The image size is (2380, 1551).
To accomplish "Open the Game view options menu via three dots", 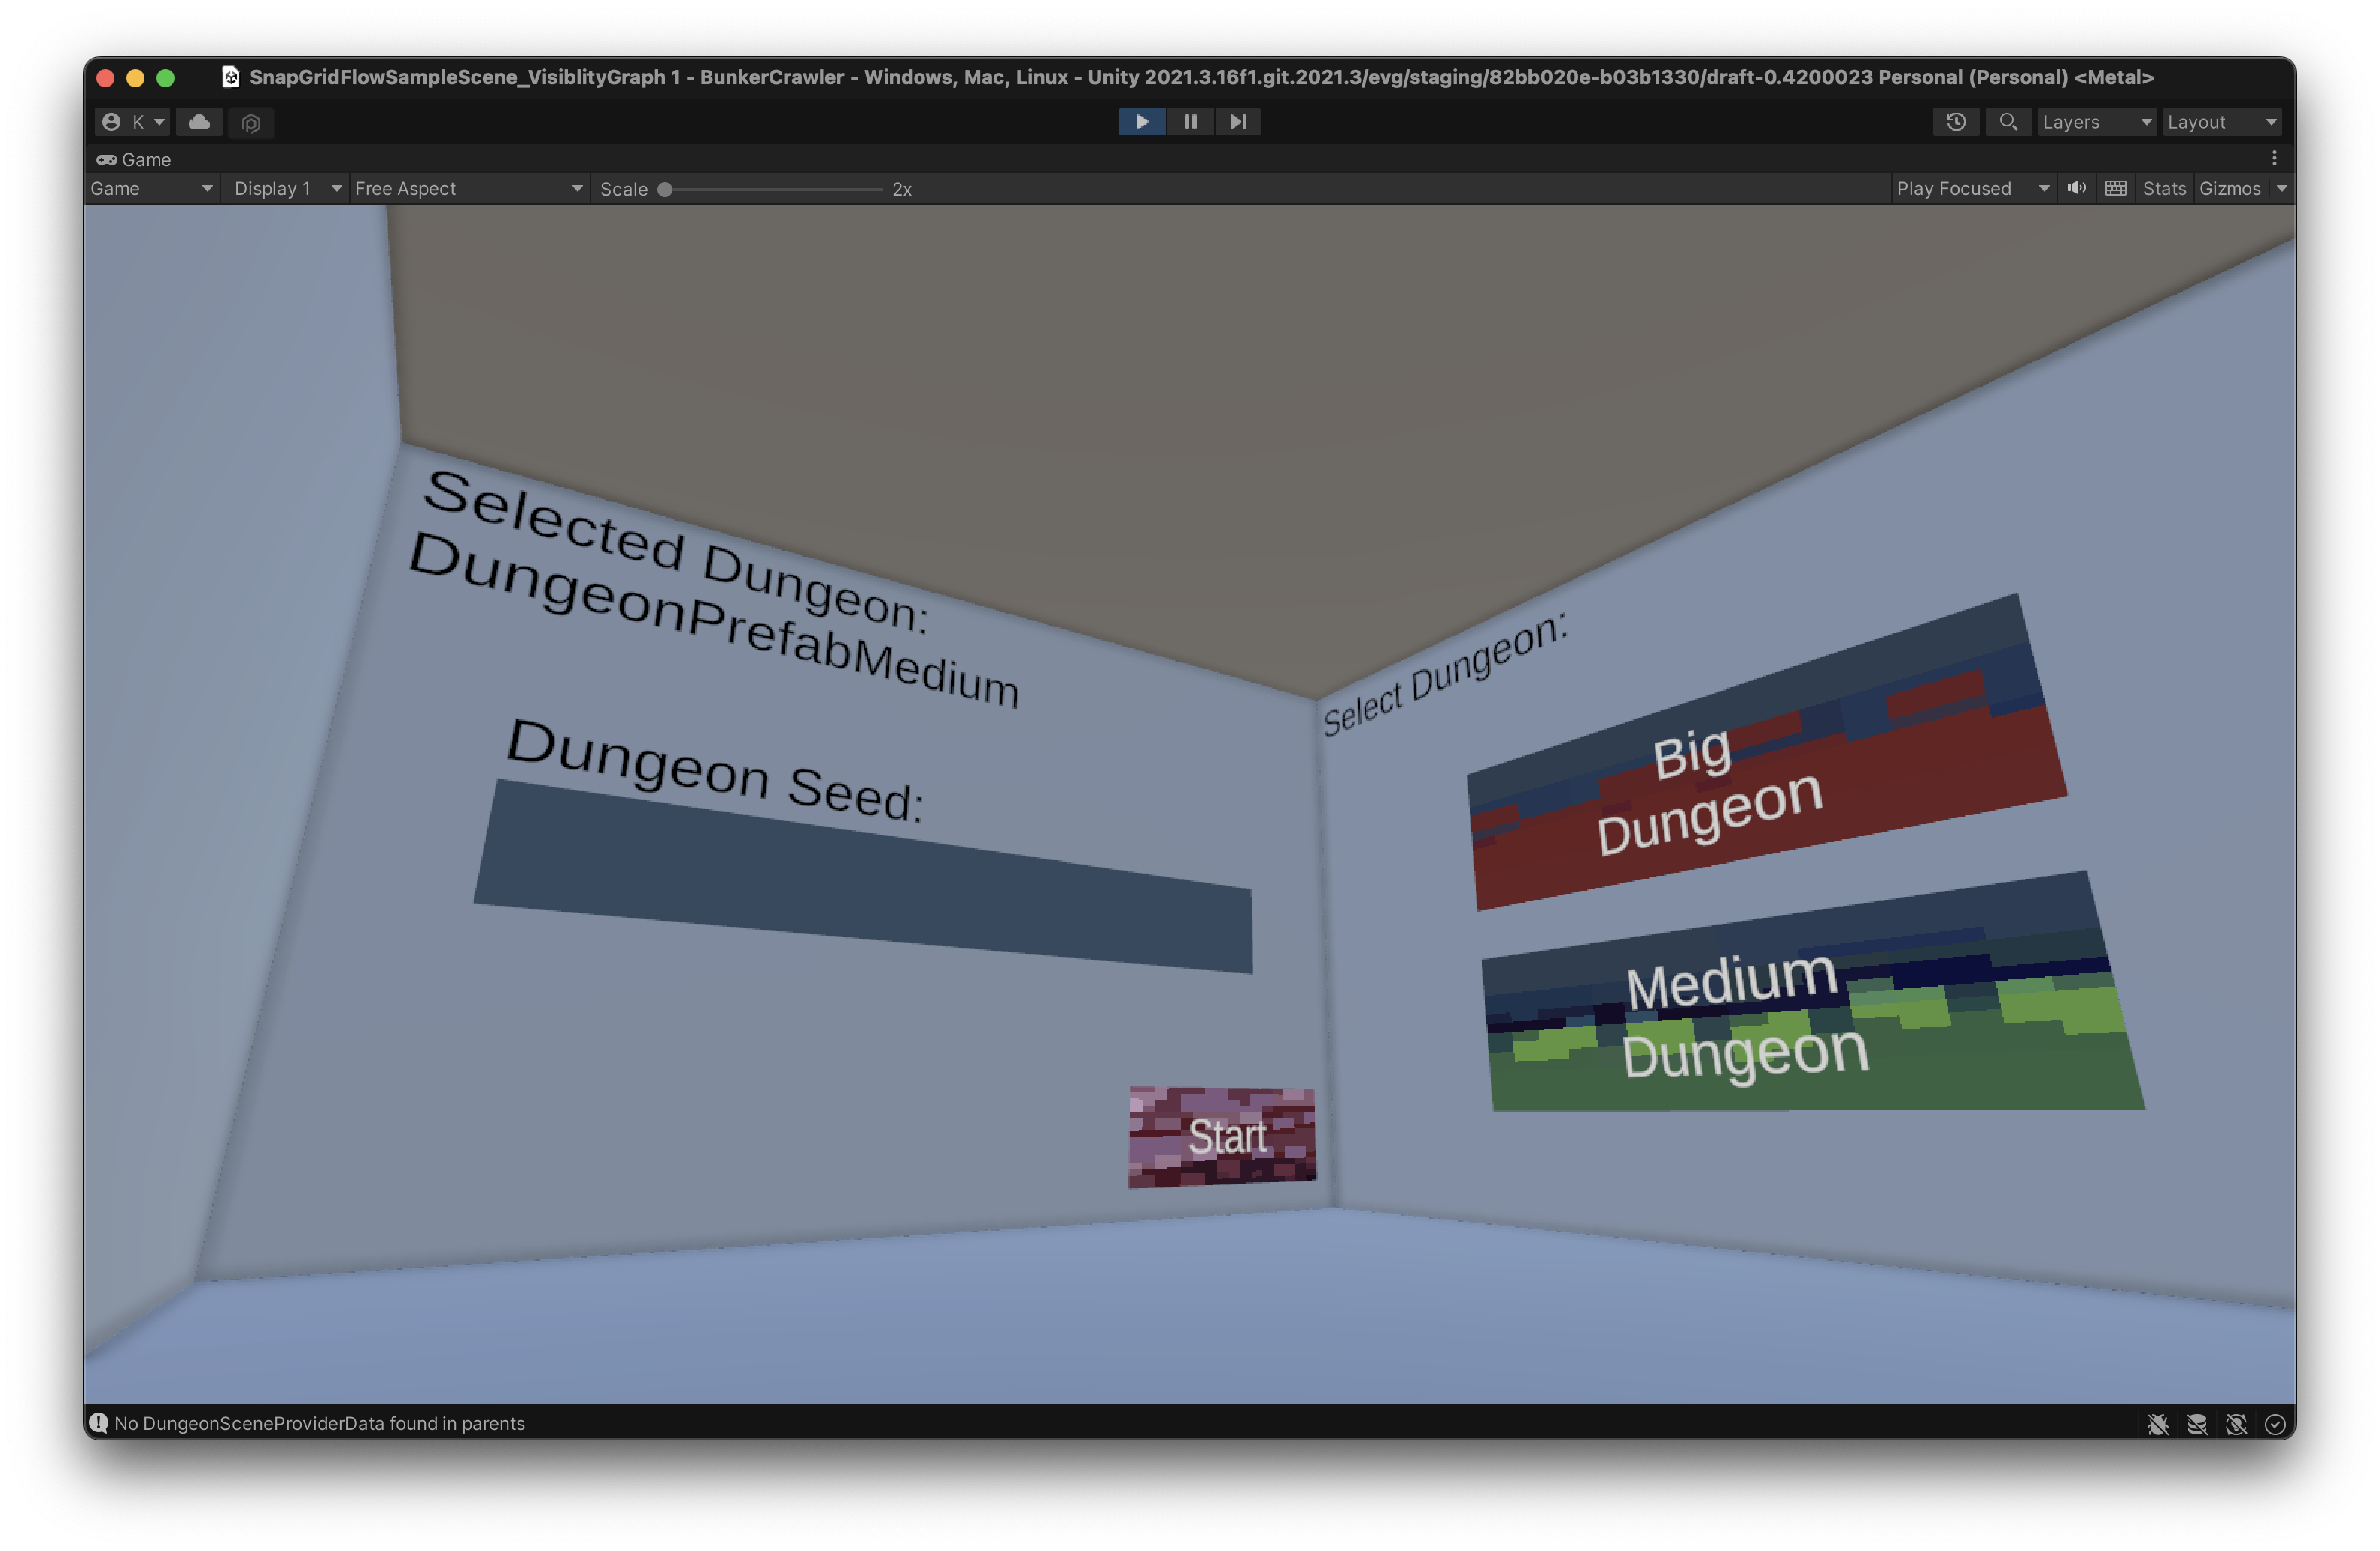I will 2274,158.
